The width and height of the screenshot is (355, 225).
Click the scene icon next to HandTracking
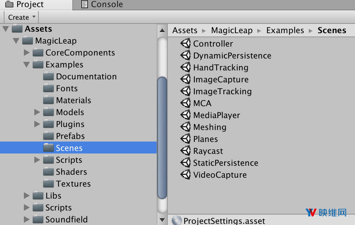pyautogui.click(x=185, y=67)
